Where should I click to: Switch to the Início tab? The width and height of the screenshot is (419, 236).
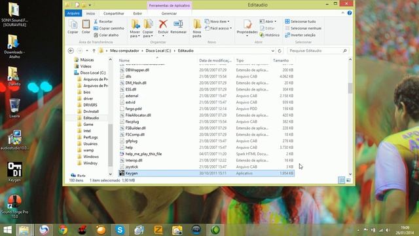[x=90, y=13]
